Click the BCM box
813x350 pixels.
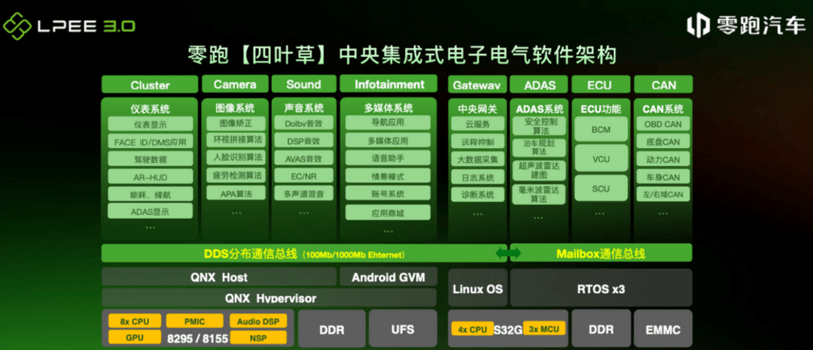(601, 129)
